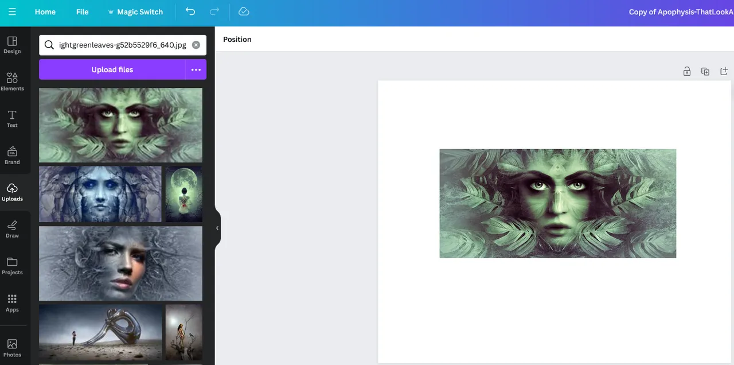Click the uploads search field

(x=122, y=45)
